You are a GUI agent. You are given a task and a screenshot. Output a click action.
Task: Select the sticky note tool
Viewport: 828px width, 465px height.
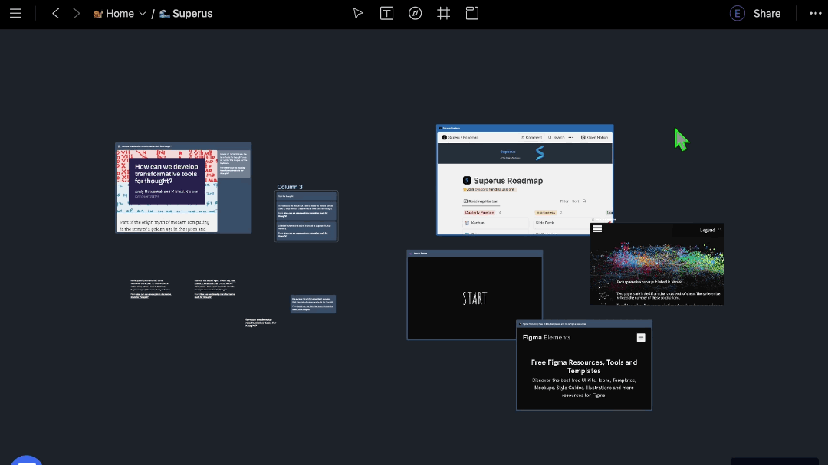click(x=472, y=14)
